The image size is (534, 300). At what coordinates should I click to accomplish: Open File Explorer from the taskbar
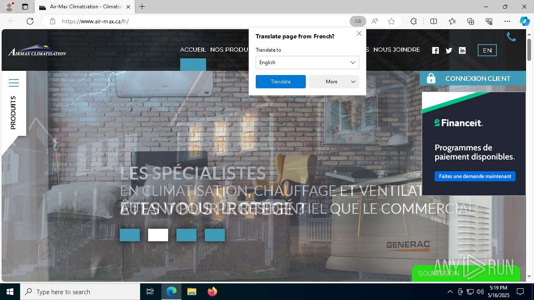pos(191,292)
